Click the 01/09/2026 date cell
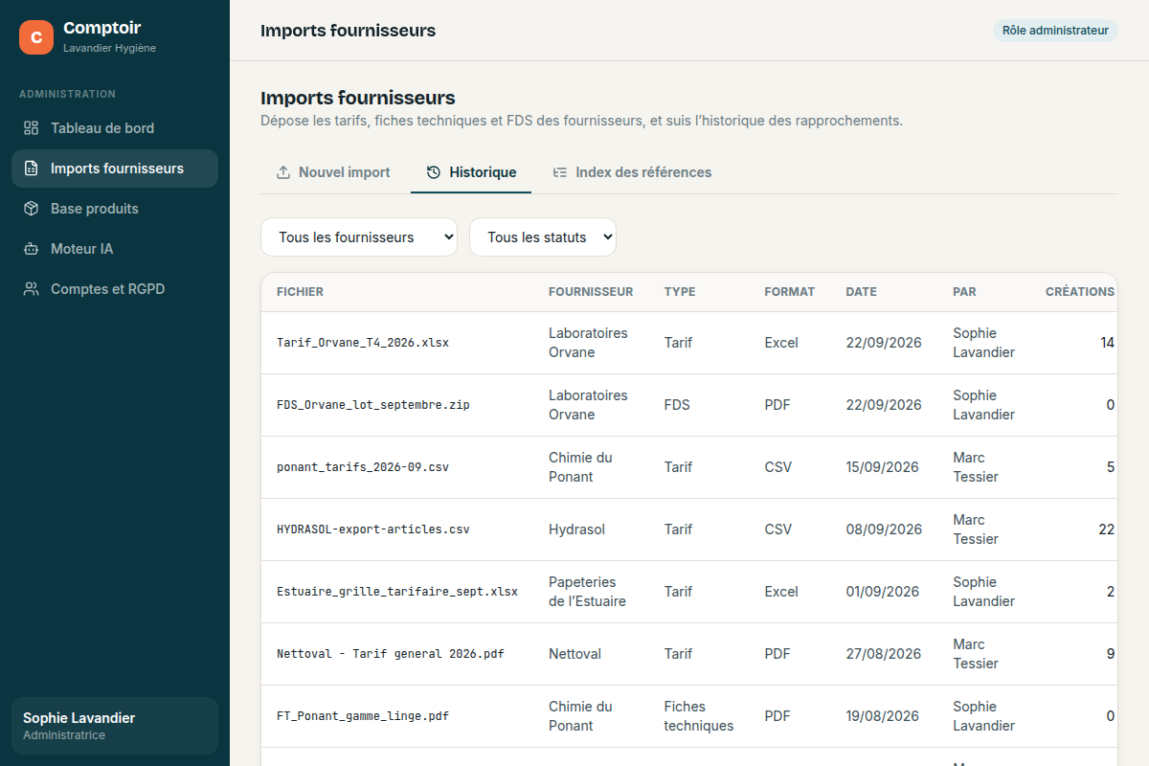 click(882, 592)
